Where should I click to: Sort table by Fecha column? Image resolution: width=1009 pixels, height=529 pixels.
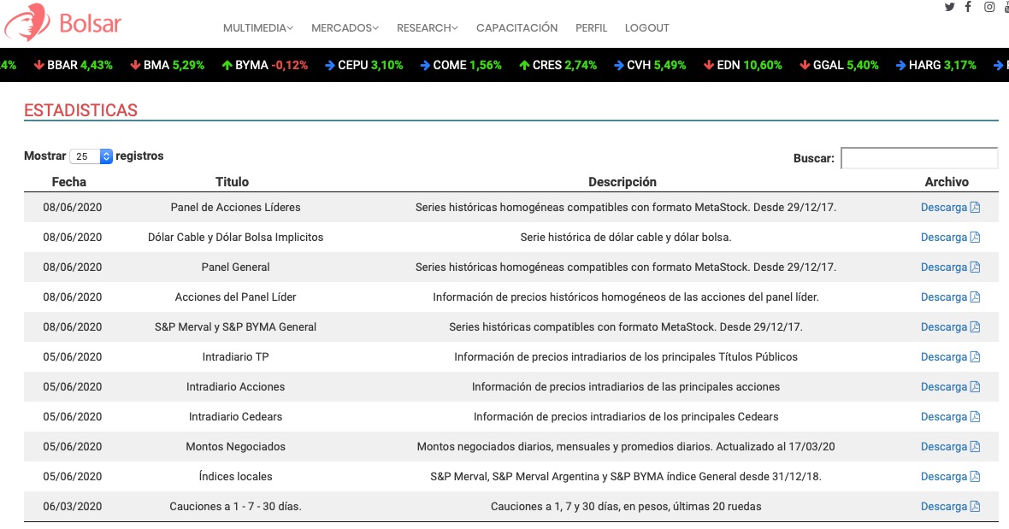69,182
